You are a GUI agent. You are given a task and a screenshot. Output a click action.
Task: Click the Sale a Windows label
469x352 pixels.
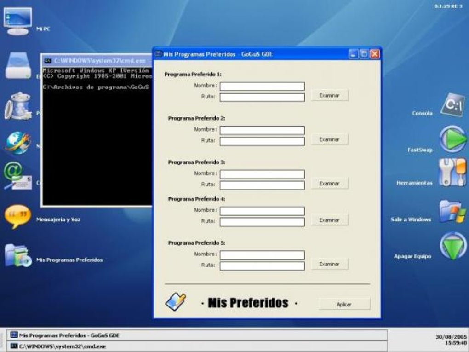pyautogui.click(x=411, y=219)
